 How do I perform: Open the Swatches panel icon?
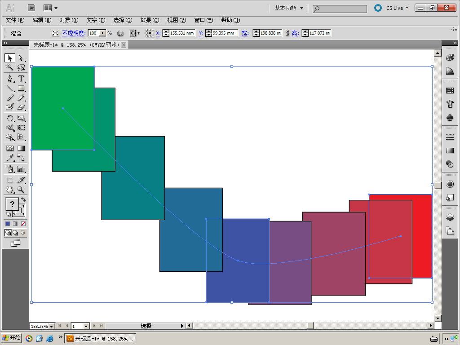pyautogui.click(x=450, y=90)
